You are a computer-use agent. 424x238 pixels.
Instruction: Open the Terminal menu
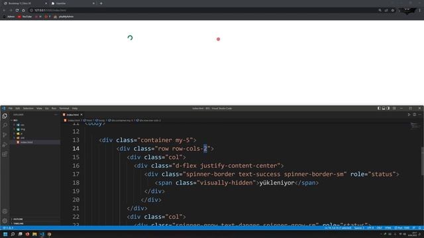click(64, 108)
